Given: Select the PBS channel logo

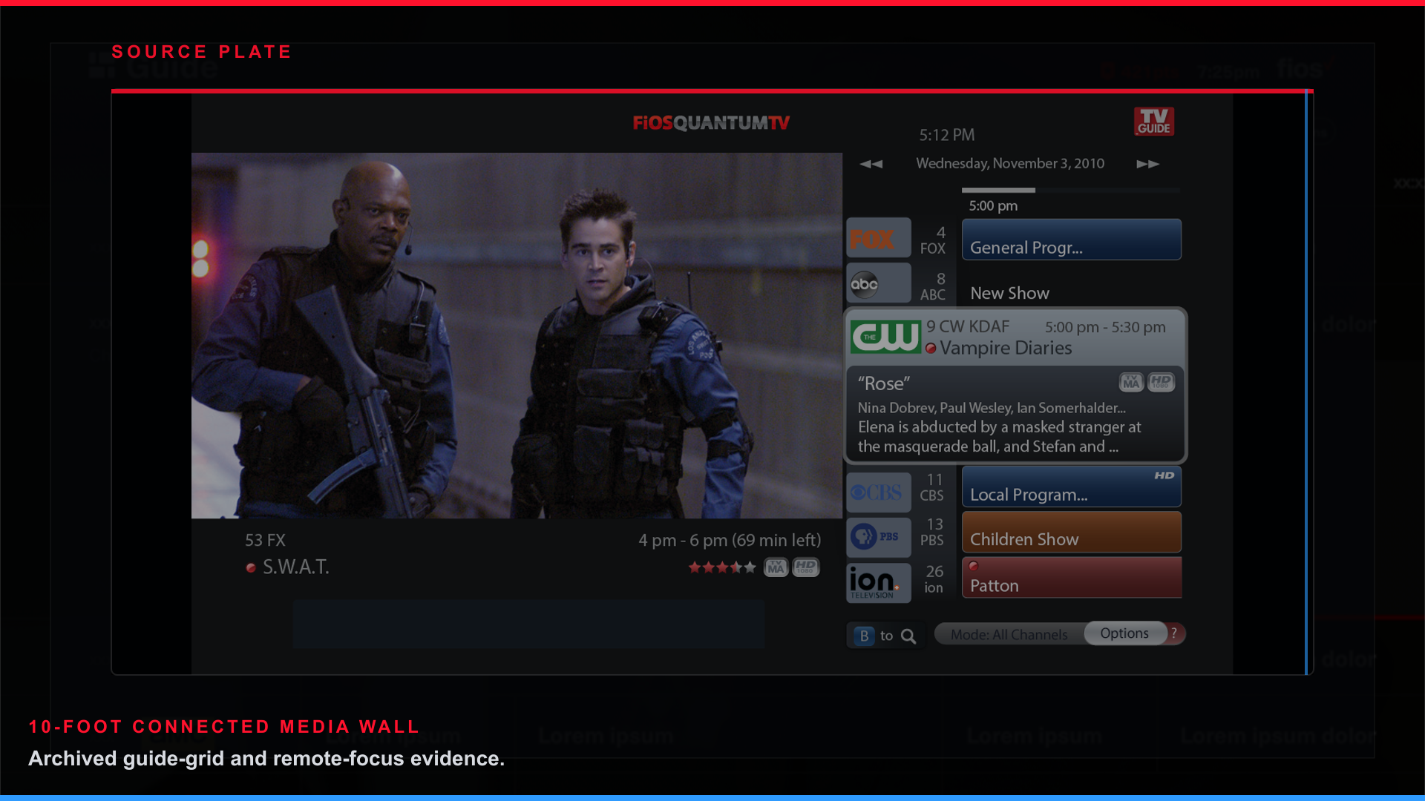Looking at the screenshot, I should click(879, 537).
